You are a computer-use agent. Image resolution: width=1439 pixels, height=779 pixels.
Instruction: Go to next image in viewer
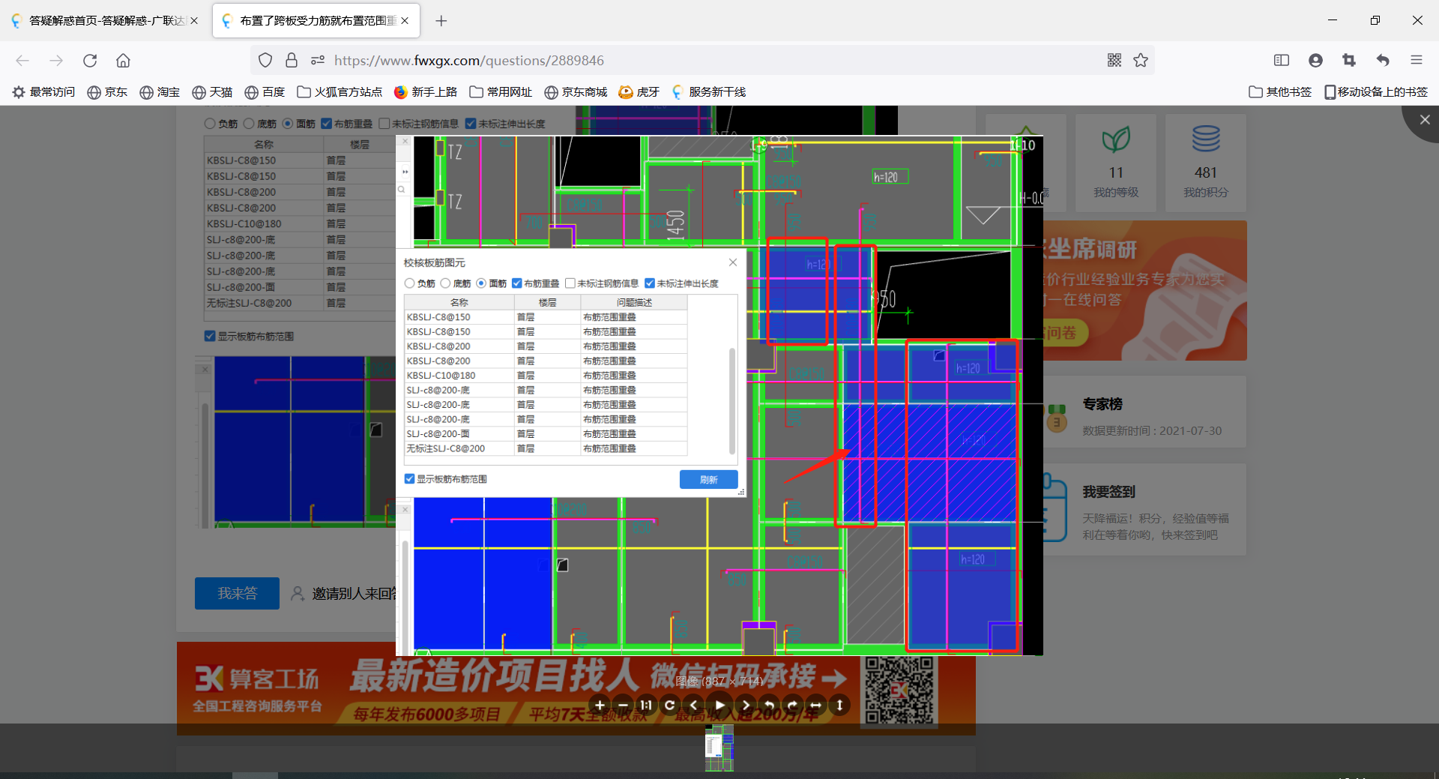(746, 705)
